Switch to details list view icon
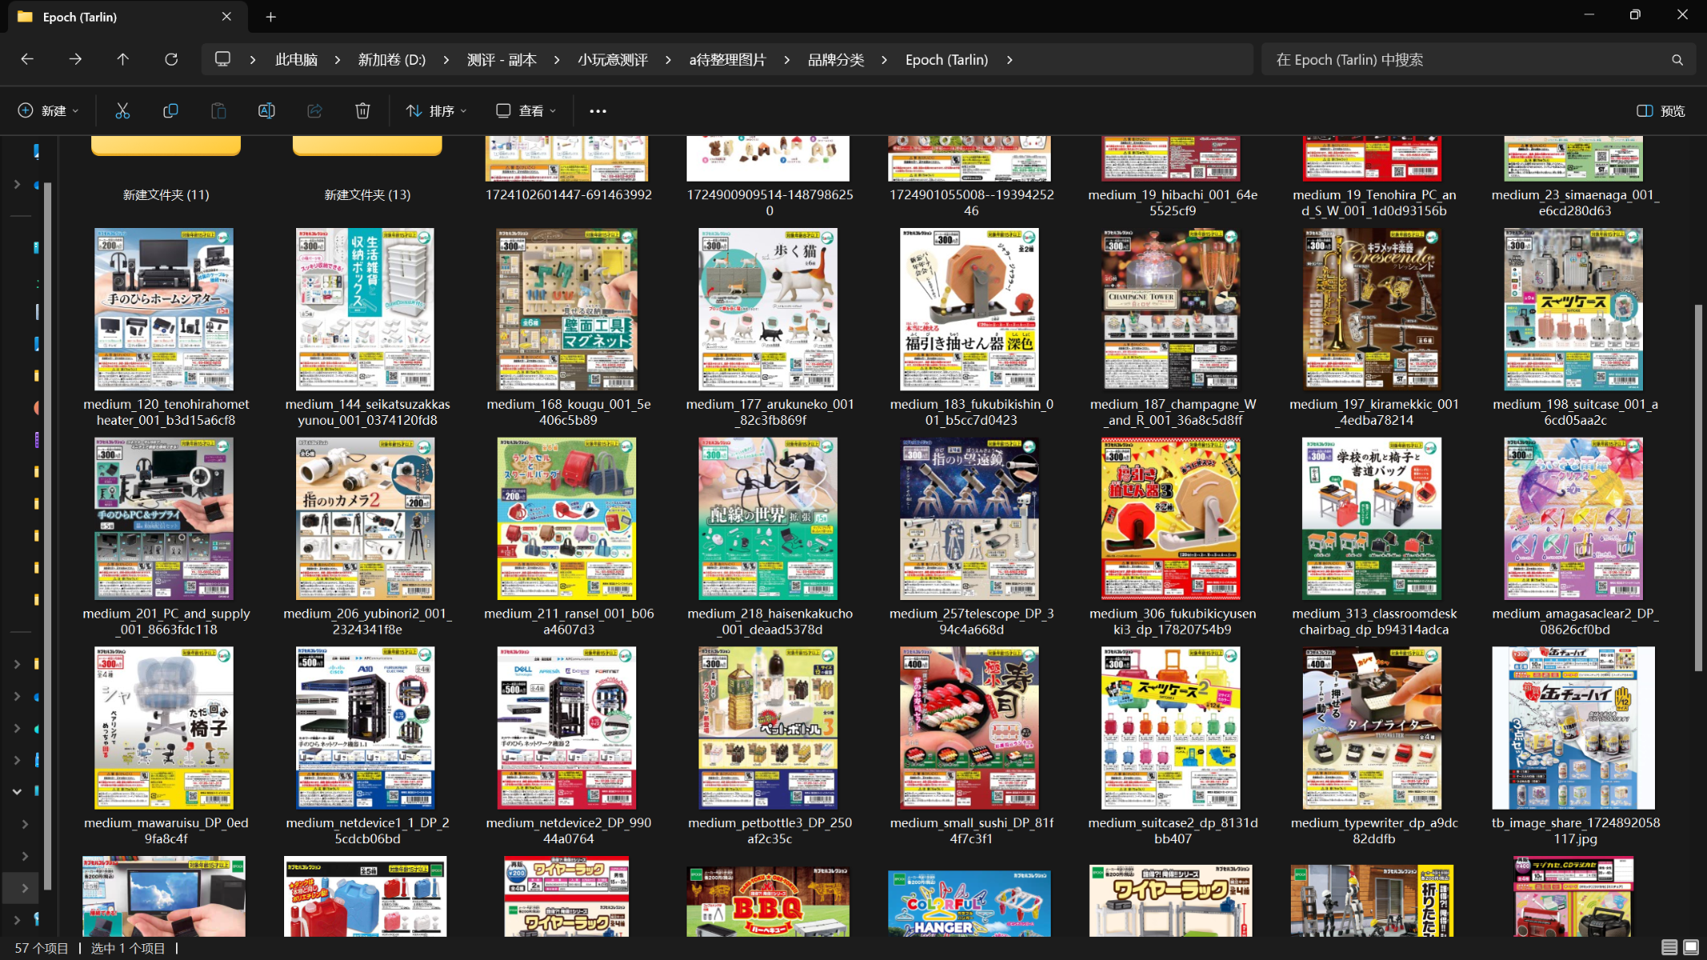Screen dimensions: 1707x960 tap(1669, 947)
